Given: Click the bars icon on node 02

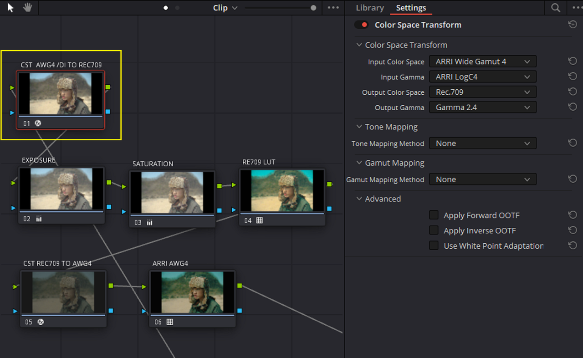Looking at the screenshot, I should tap(39, 219).
